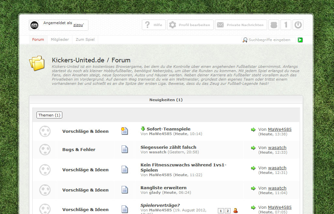Go to last post arrow for Rangliste erweitern
Viewport: 334px width, 214px height.
[x=253, y=189]
